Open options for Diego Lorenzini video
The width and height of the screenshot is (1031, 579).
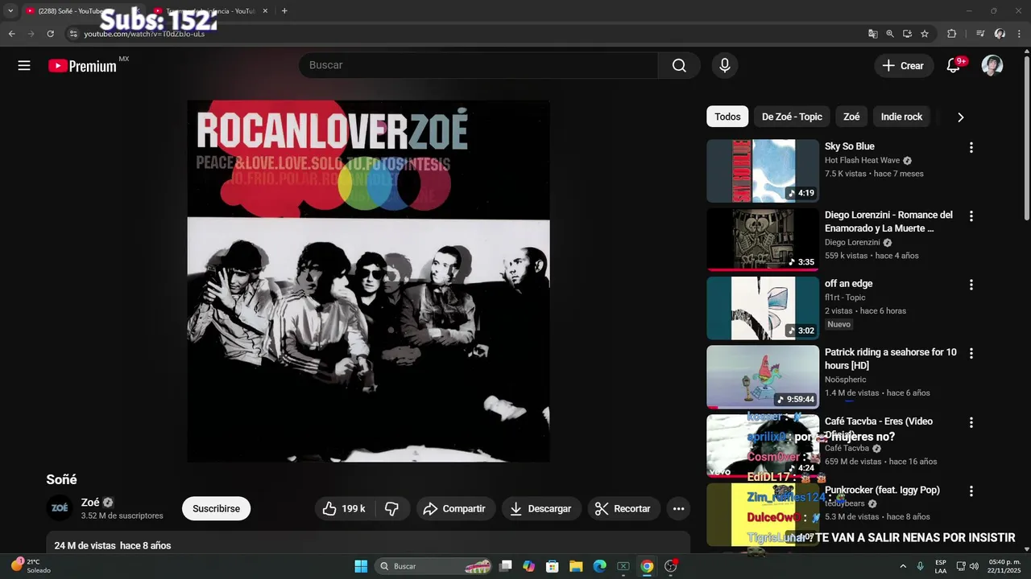pos(971,216)
